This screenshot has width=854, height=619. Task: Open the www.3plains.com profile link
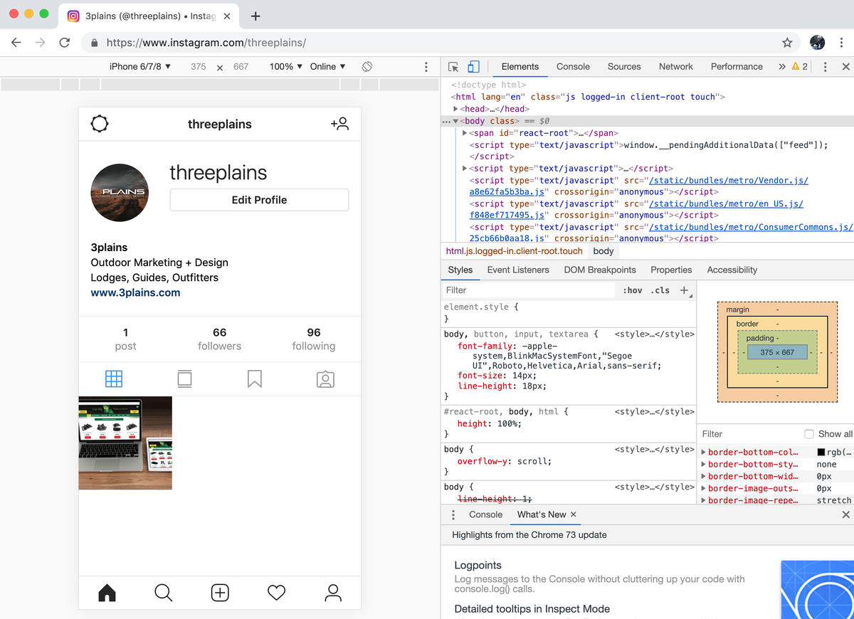pyautogui.click(x=135, y=292)
